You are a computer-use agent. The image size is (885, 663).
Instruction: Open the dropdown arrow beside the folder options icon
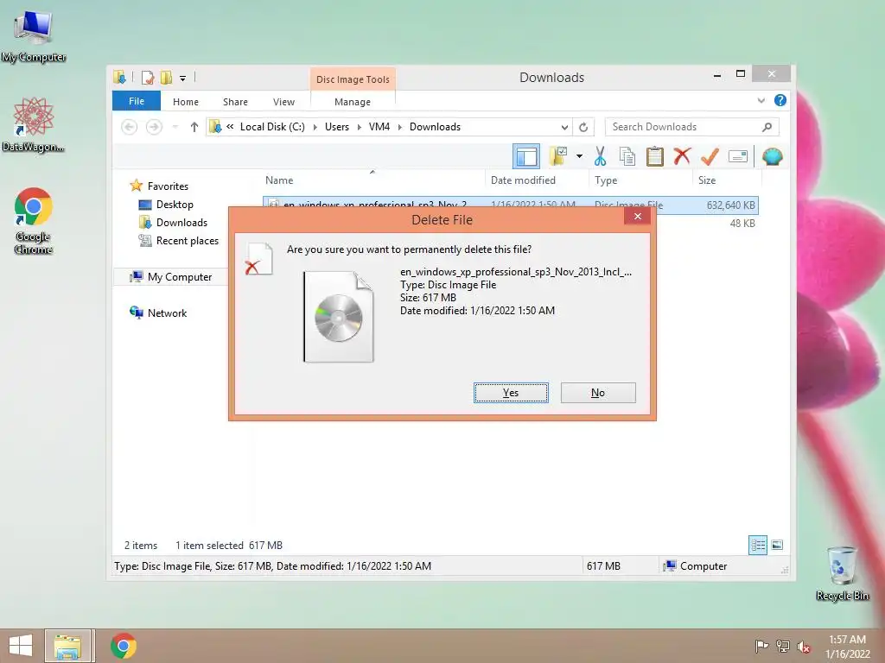[x=579, y=156]
